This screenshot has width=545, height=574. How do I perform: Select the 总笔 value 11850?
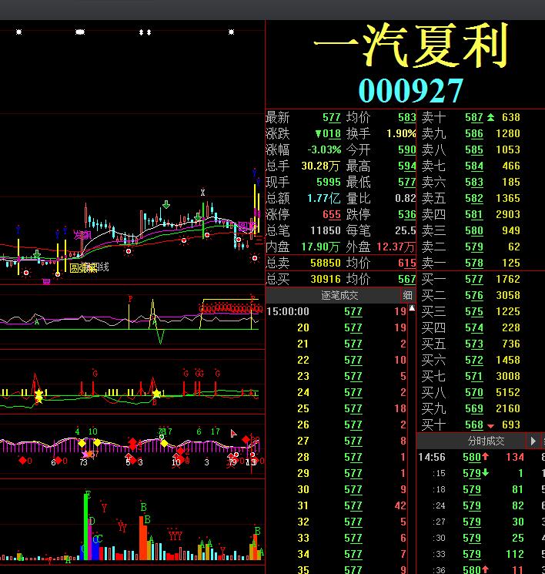click(x=326, y=230)
